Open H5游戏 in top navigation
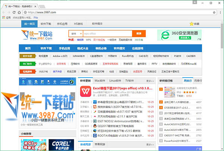 point(78,24)
